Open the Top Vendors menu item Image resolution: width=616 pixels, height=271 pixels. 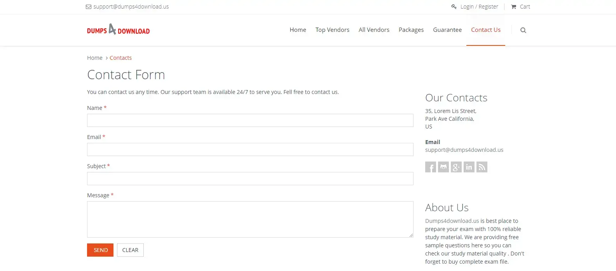point(332,30)
